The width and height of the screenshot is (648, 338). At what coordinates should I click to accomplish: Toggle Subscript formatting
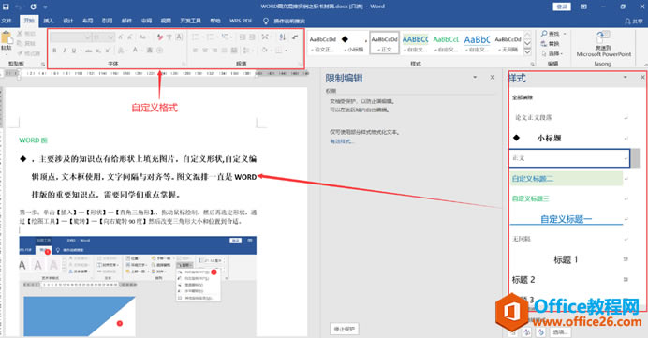[x=98, y=51]
